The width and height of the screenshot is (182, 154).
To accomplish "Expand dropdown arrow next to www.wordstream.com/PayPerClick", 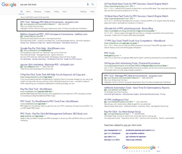I will pyautogui.click(x=52, y=50).
